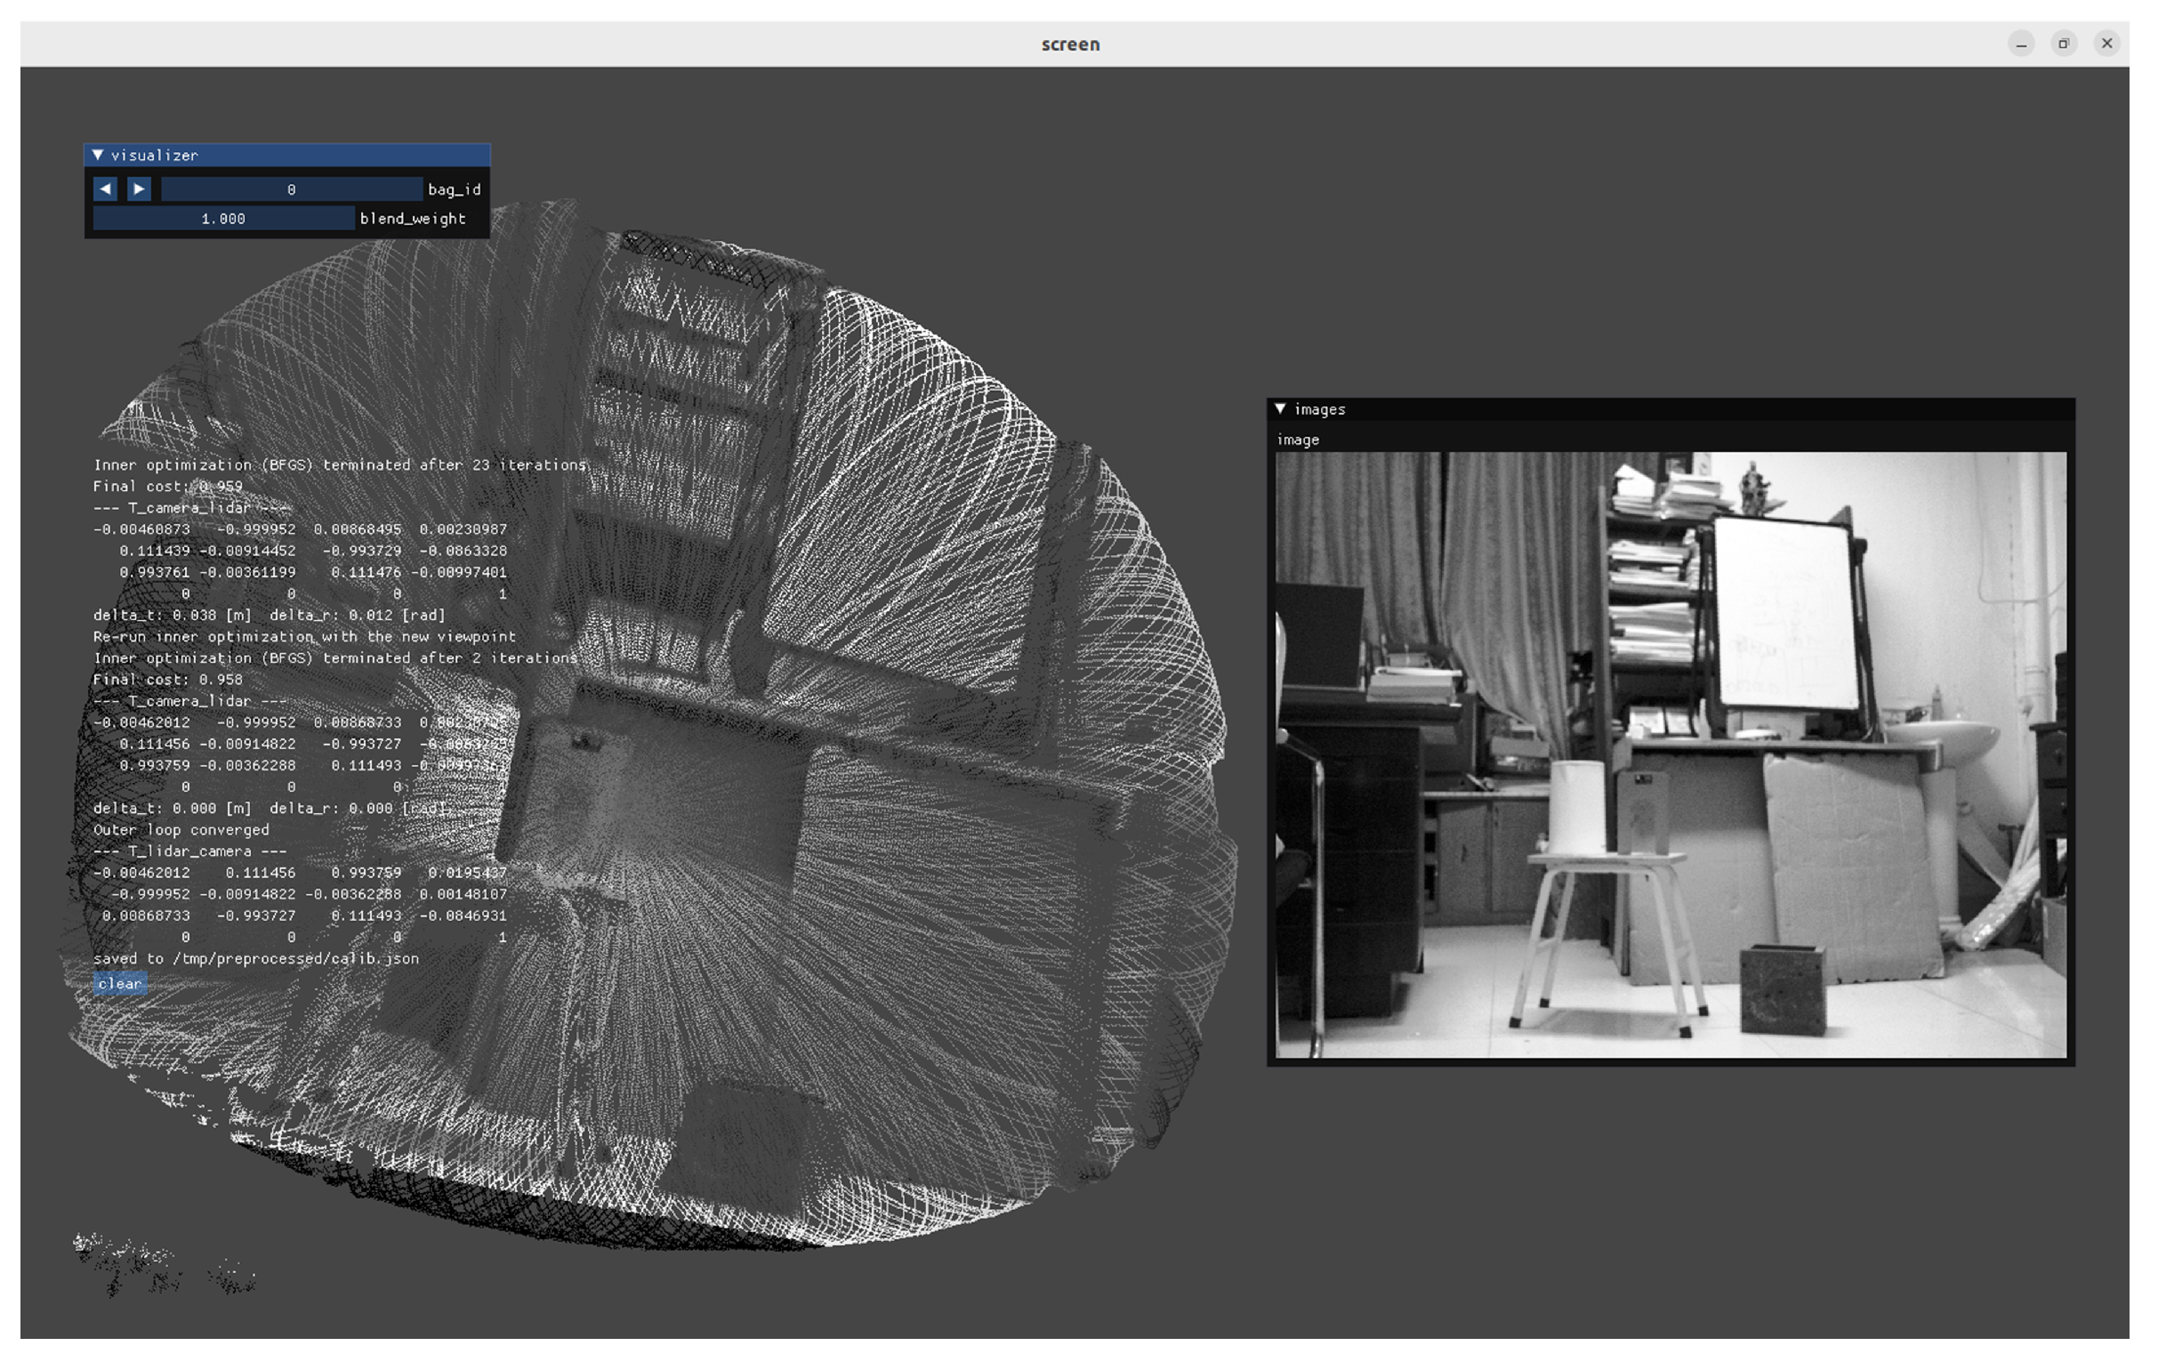Click the 'Outer loop converged' log line
Viewport: 2158px width, 1362px height.
click(x=181, y=830)
